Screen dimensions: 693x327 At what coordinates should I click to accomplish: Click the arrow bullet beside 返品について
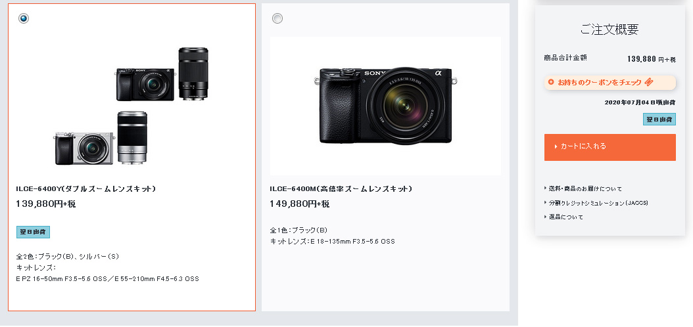coord(546,217)
